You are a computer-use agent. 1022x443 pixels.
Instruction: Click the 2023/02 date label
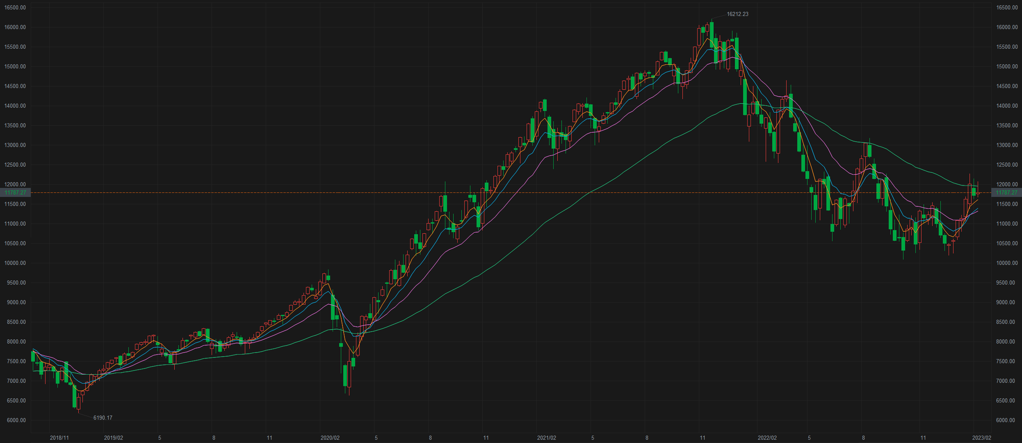point(982,438)
